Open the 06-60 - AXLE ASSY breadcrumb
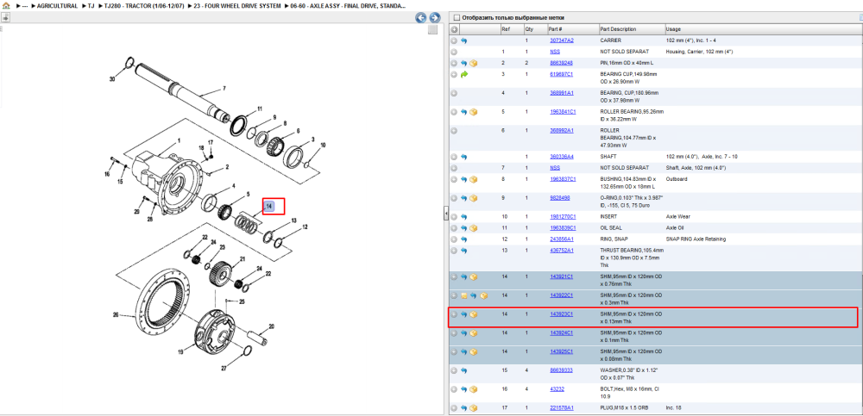 (349, 6)
